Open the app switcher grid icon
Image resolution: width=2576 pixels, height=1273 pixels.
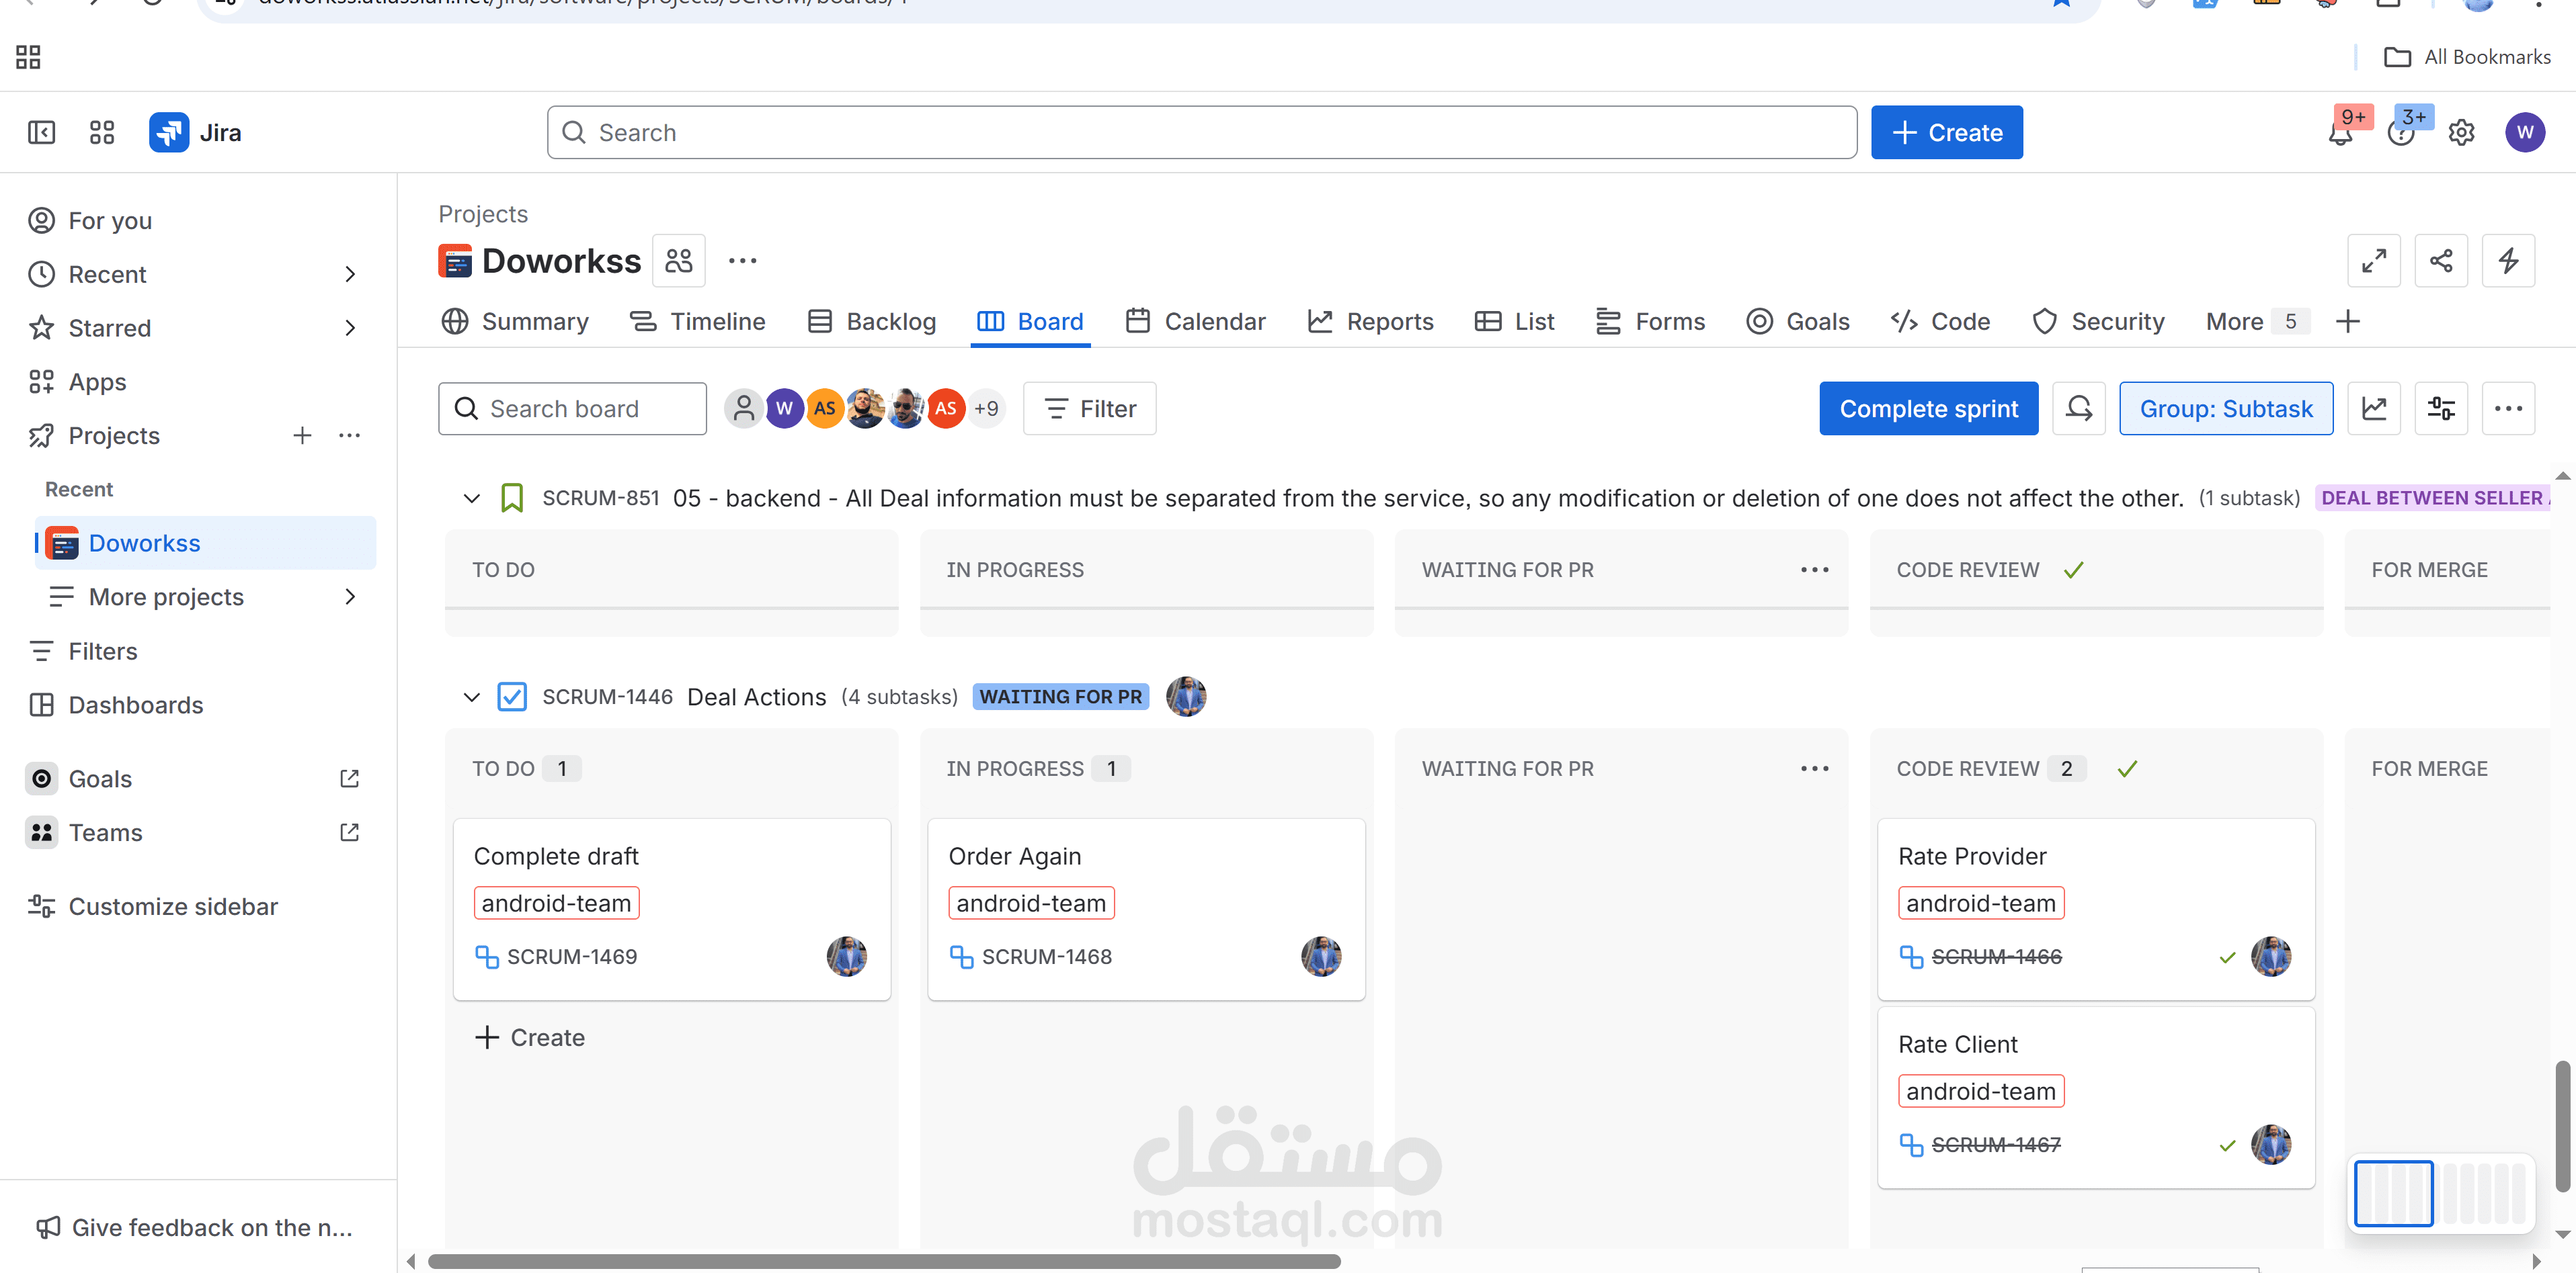(x=102, y=133)
